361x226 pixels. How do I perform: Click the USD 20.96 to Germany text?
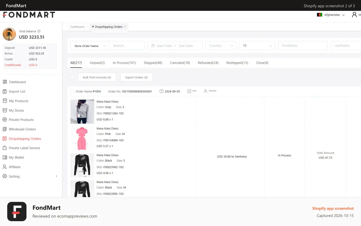point(232,157)
